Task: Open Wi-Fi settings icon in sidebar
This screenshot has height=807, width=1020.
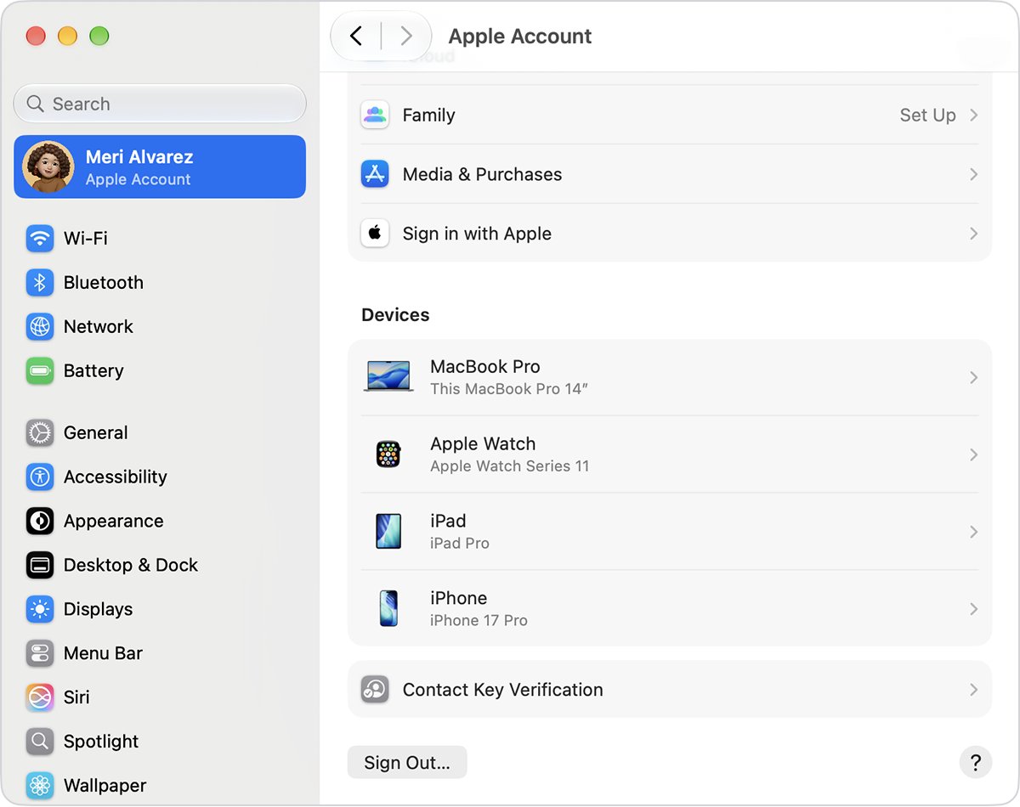Action: pos(40,239)
